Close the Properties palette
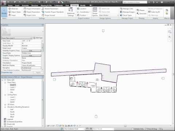The width and height of the screenshot is (175, 131). pyautogui.click(x=43, y=25)
